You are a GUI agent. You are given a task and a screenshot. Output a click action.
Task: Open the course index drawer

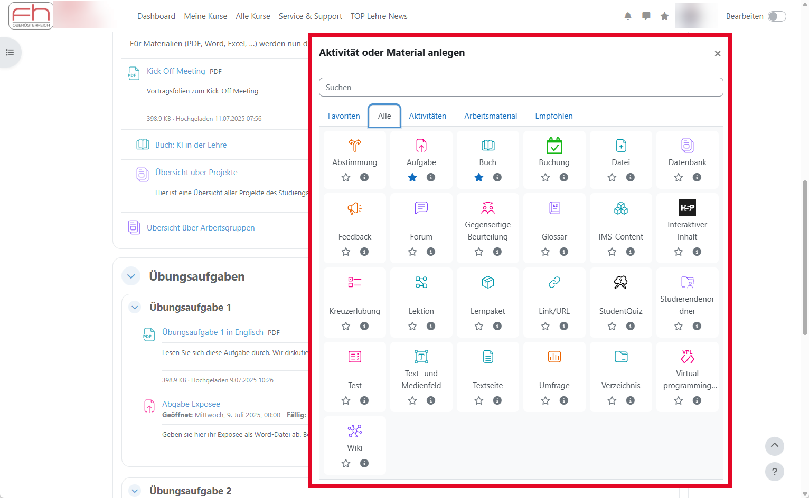(10, 52)
